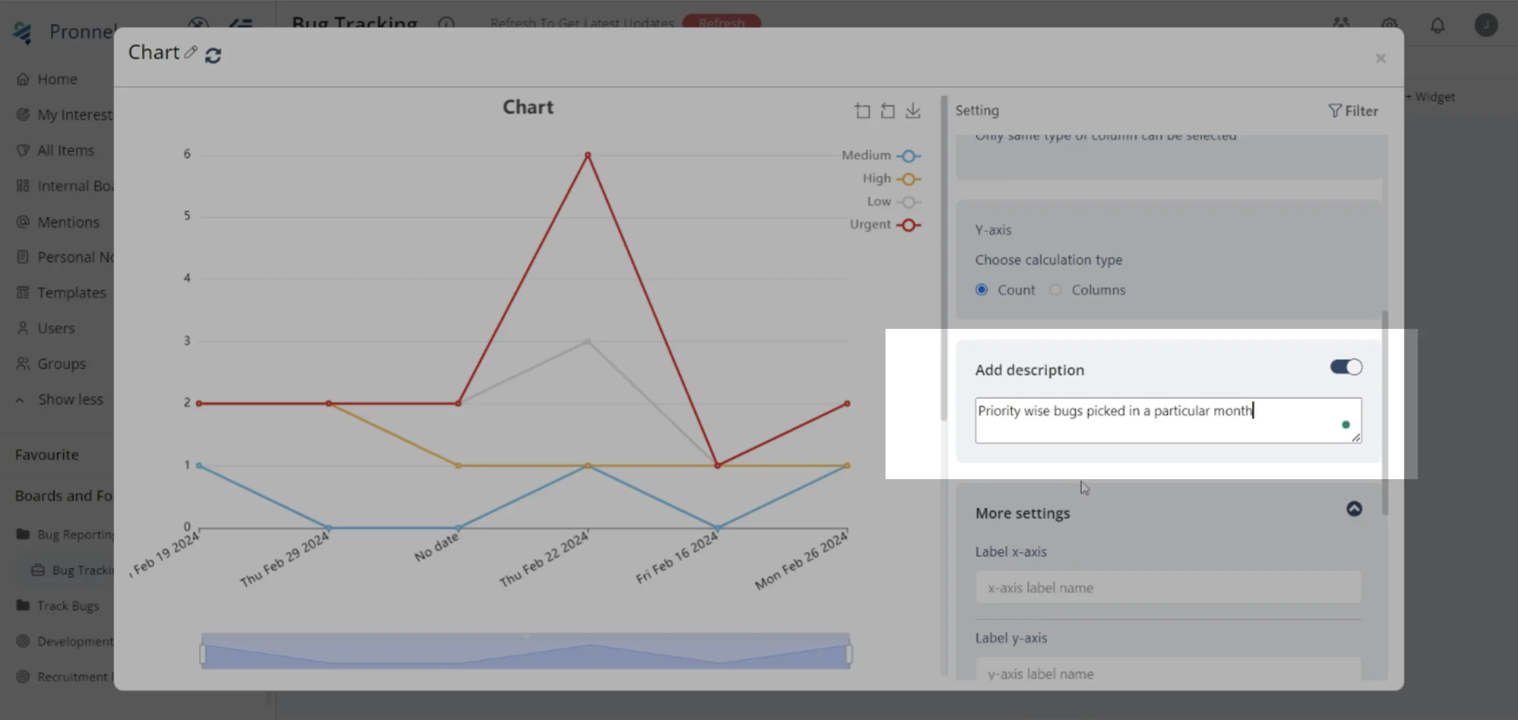Toggle Medium series in legend
1518x720 pixels.
point(881,155)
